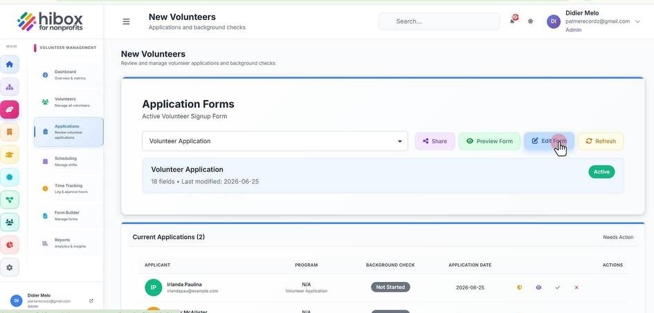The height and width of the screenshot is (313, 654).
Task: Open the orange building icon in the rail
Action: (10, 132)
